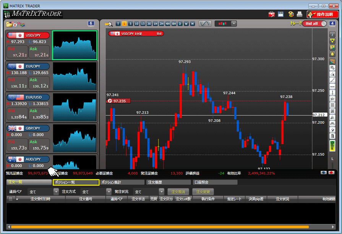
Task: Open the indicator wave-line icon
Action: point(205,24)
